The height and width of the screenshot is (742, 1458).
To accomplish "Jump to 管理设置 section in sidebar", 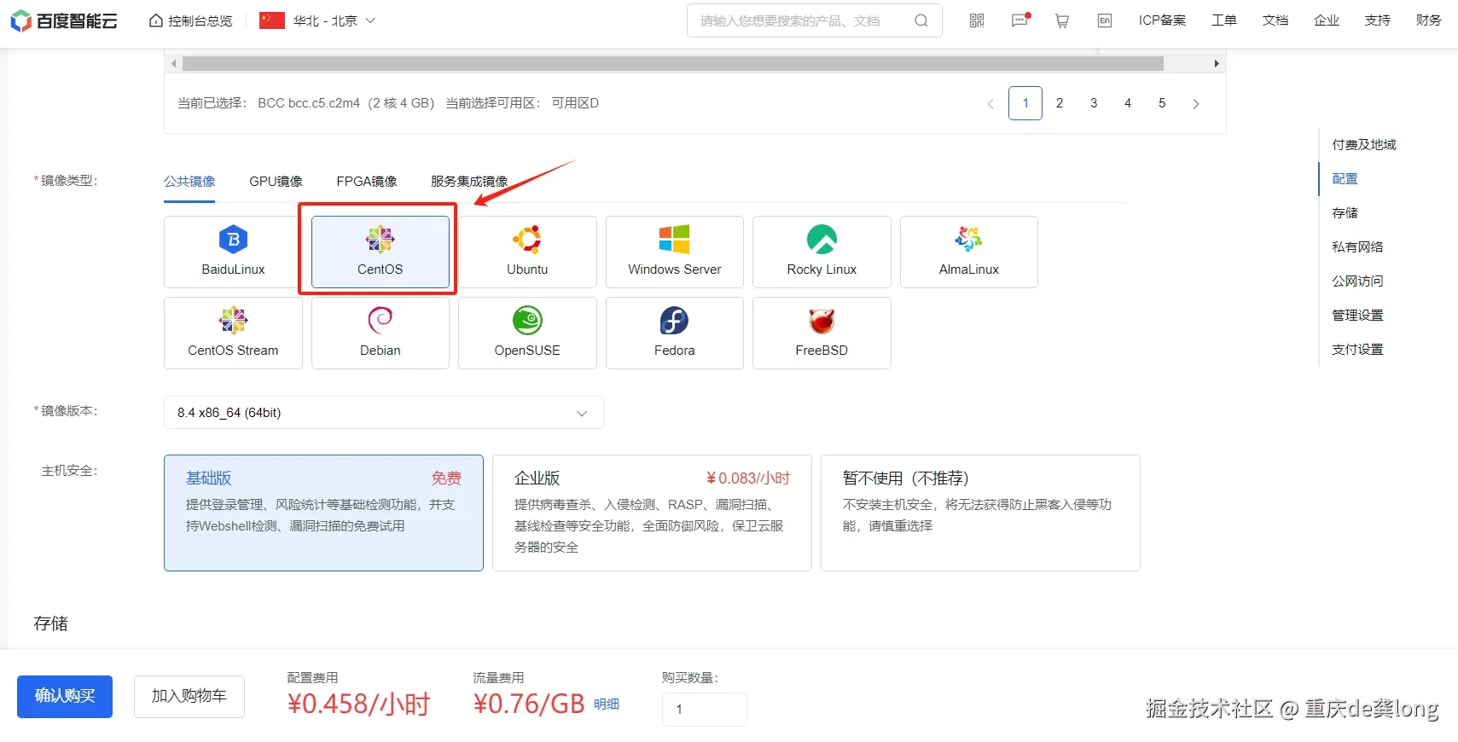I will [1357, 316].
